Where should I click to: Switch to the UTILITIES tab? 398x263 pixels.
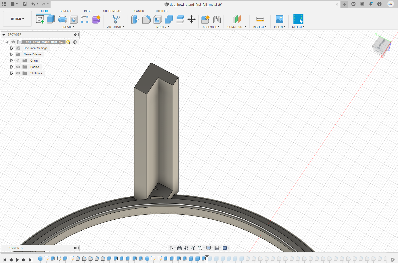162,11
